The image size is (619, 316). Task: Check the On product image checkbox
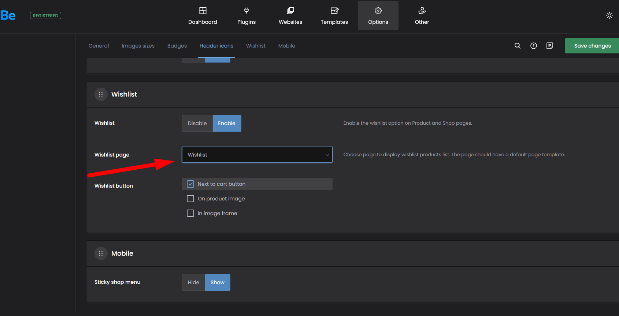click(190, 199)
